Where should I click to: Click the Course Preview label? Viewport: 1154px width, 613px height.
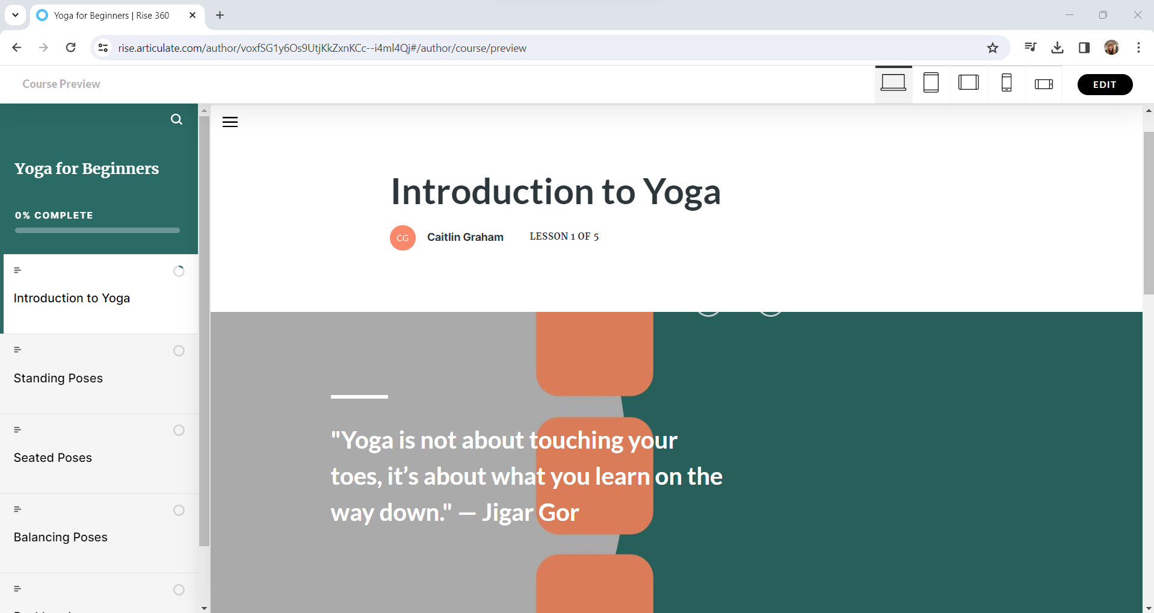[61, 84]
